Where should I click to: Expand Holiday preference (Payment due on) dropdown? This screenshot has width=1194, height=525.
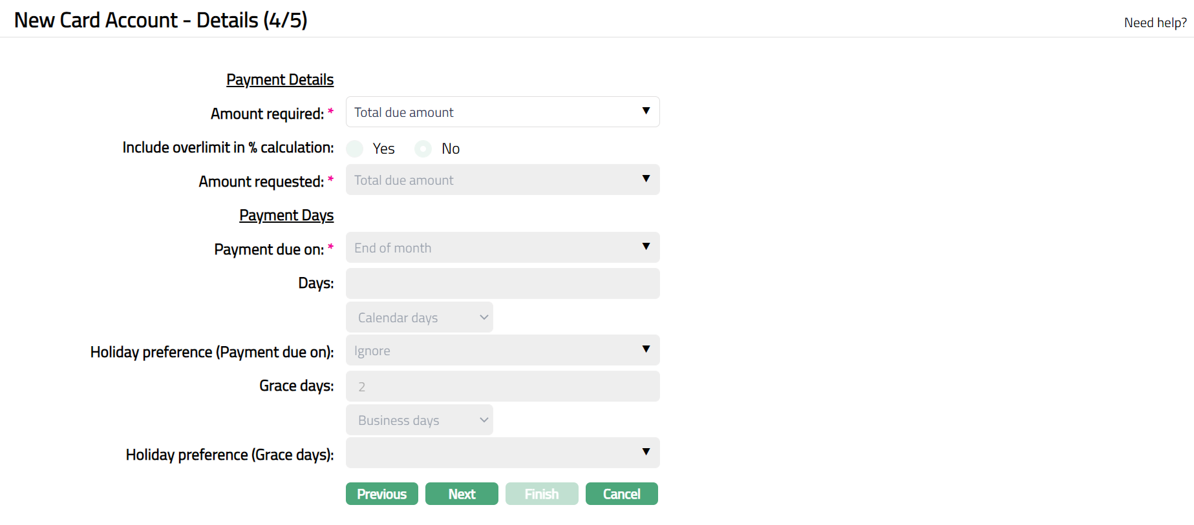(x=502, y=351)
